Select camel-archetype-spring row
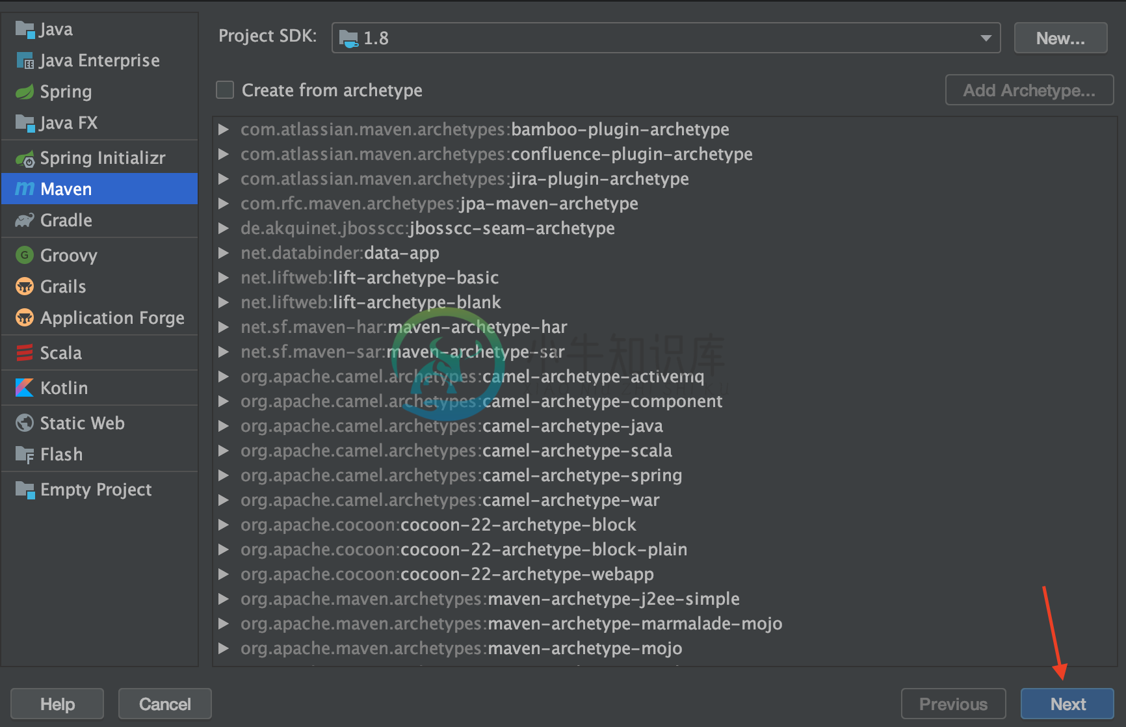 click(664, 475)
